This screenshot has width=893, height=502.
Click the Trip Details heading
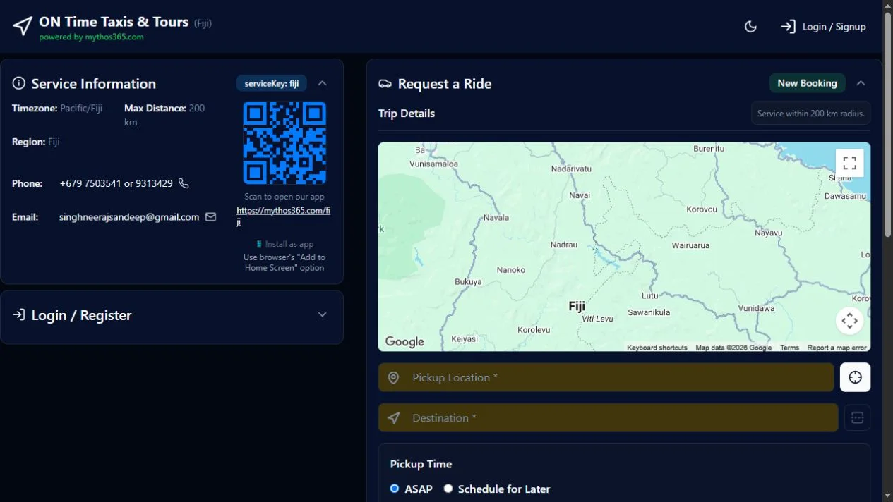[x=407, y=114]
